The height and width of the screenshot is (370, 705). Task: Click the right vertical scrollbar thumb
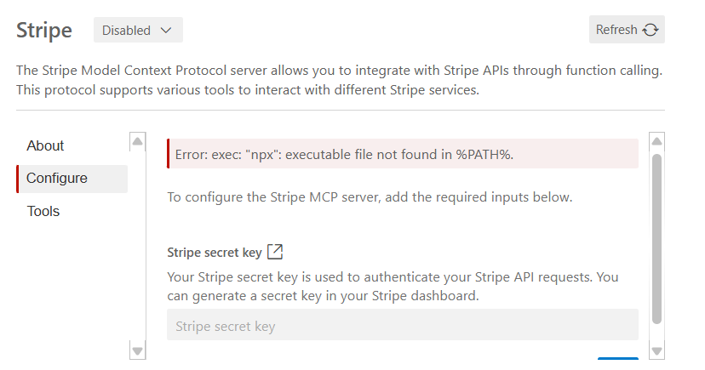pos(656,238)
